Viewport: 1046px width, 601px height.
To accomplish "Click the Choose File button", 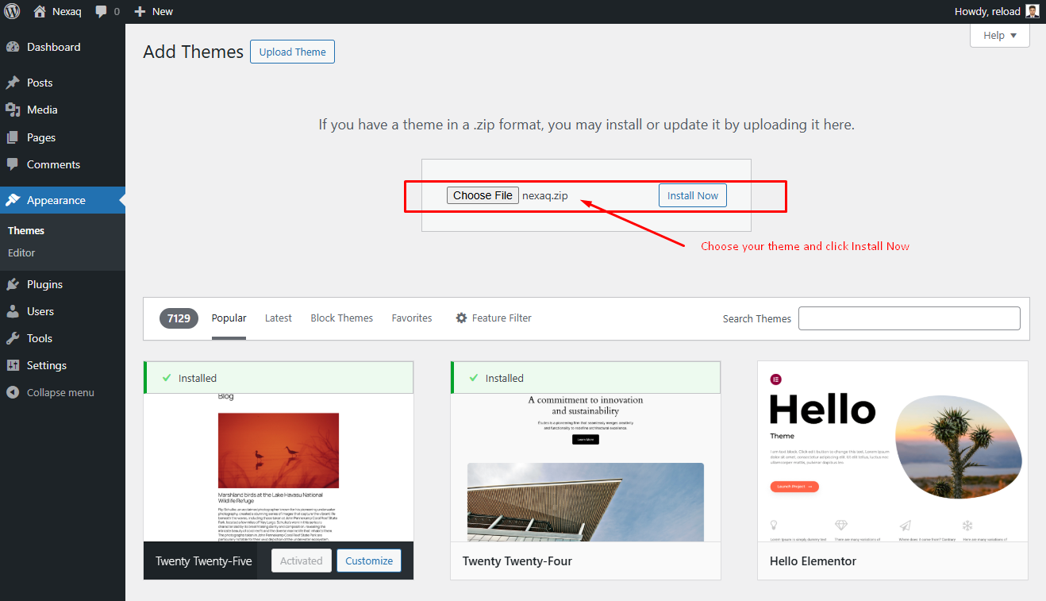I will 483,195.
